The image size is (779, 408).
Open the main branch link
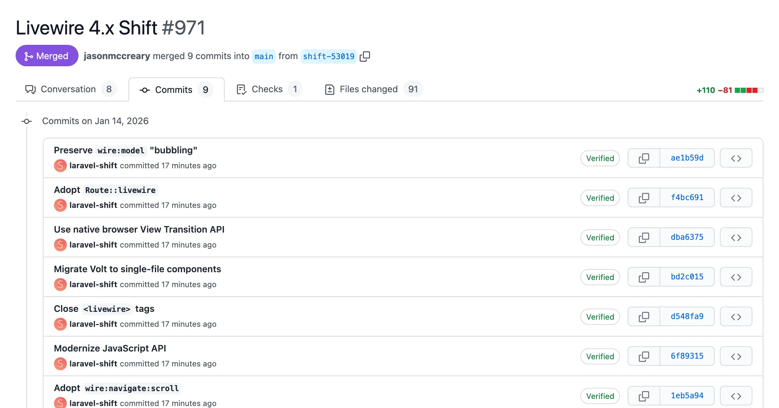[264, 56]
